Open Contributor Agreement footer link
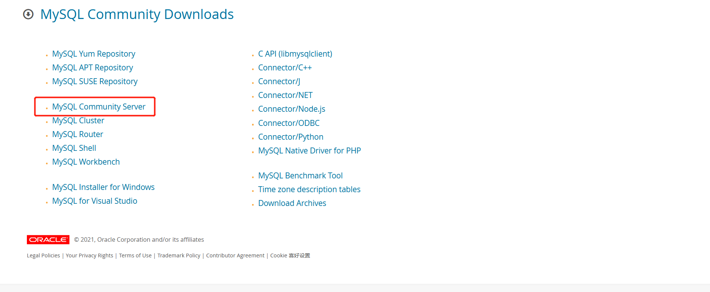Screen dimensions: 710x292 pyautogui.click(x=235, y=256)
